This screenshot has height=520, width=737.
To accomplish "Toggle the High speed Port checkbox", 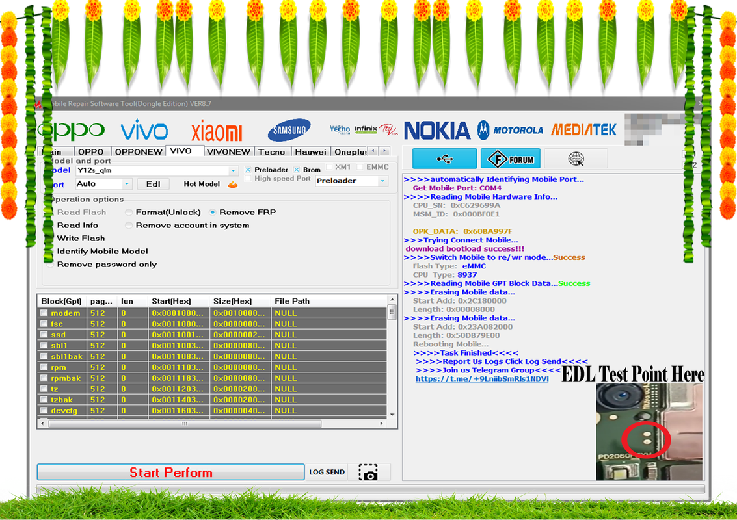I will (x=248, y=179).
